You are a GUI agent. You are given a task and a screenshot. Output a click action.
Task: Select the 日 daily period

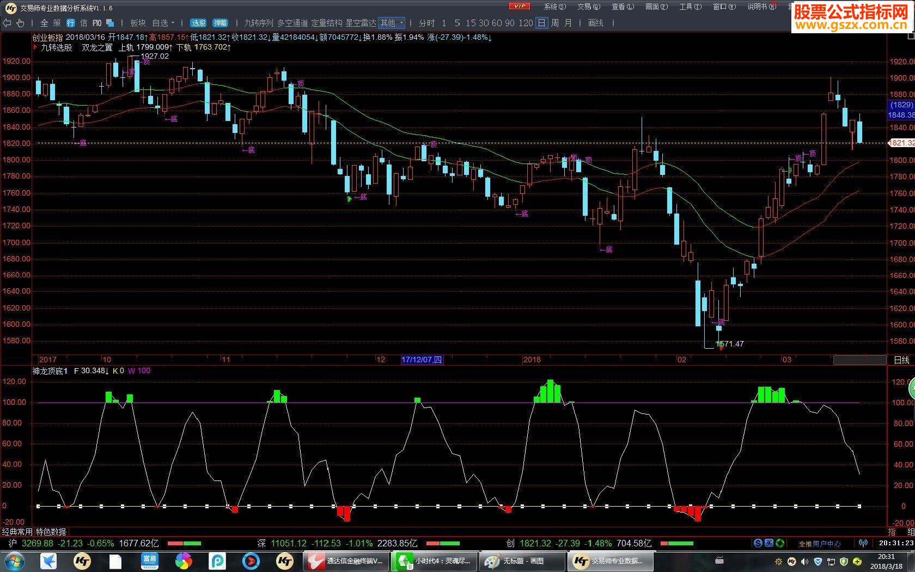click(541, 23)
